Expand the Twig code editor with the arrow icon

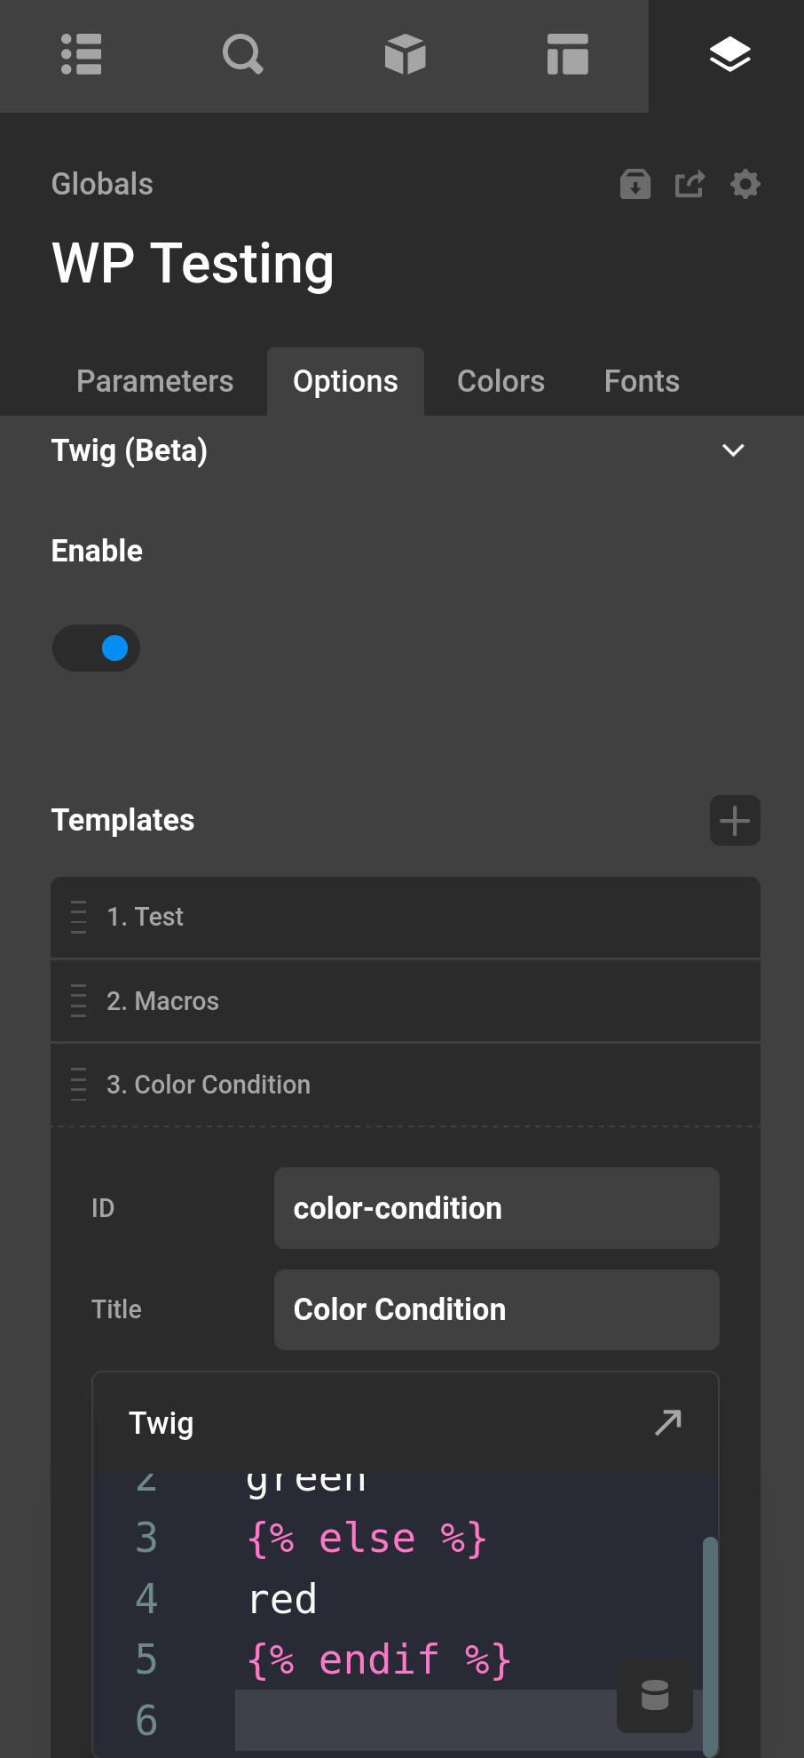tap(666, 1422)
